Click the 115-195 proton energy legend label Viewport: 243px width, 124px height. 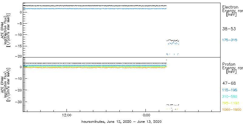coord(230,90)
